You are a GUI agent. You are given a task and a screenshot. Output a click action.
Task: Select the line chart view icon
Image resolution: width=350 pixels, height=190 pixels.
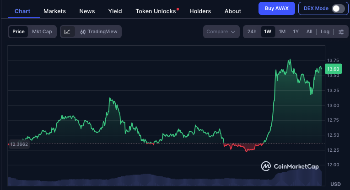[x=68, y=32]
